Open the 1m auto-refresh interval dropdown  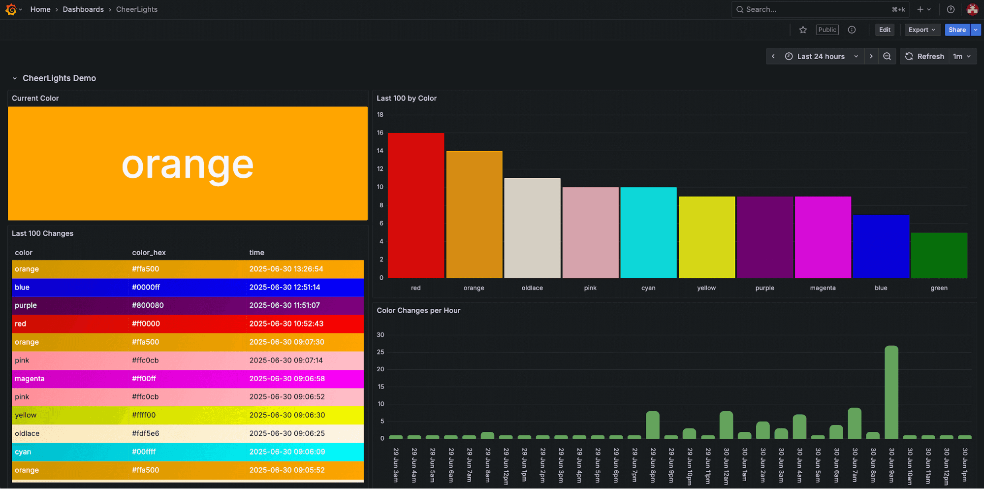pos(962,56)
